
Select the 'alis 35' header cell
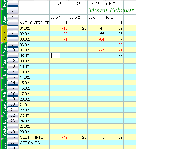click(x=96, y=4)
